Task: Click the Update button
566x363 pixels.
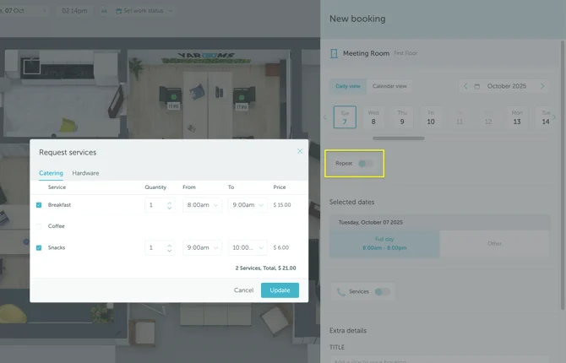Action: (x=280, y=290)
